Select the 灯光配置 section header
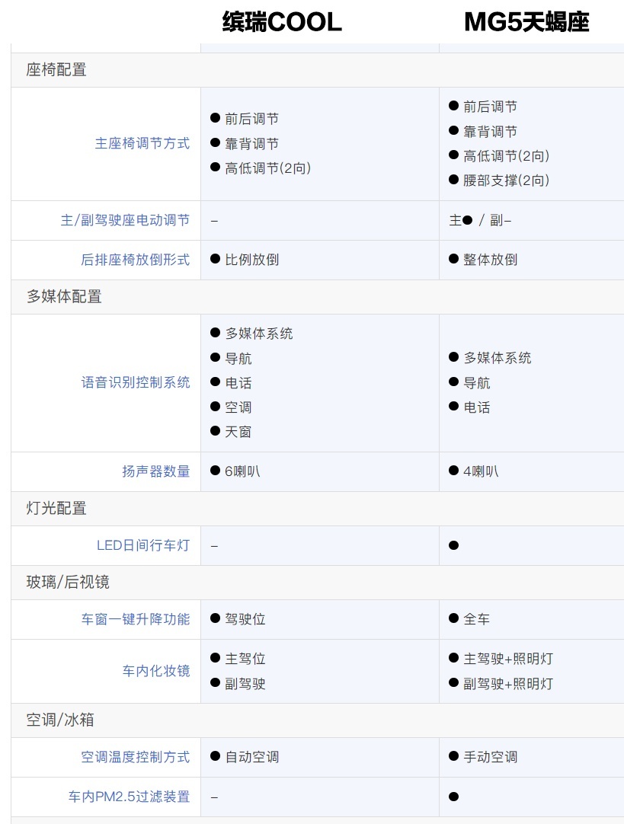The height and width of the screenshot is (824, 624). [56, 509]
